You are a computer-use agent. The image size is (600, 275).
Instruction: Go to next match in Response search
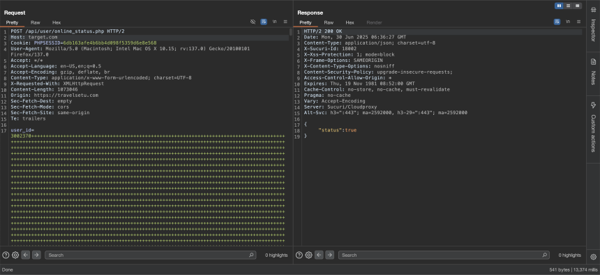coord(329,255)
